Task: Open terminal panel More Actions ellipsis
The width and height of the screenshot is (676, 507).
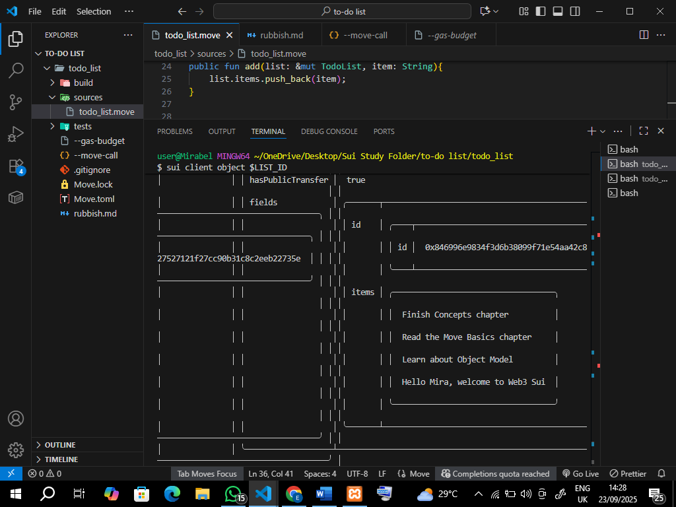Action: pos(618,131)
